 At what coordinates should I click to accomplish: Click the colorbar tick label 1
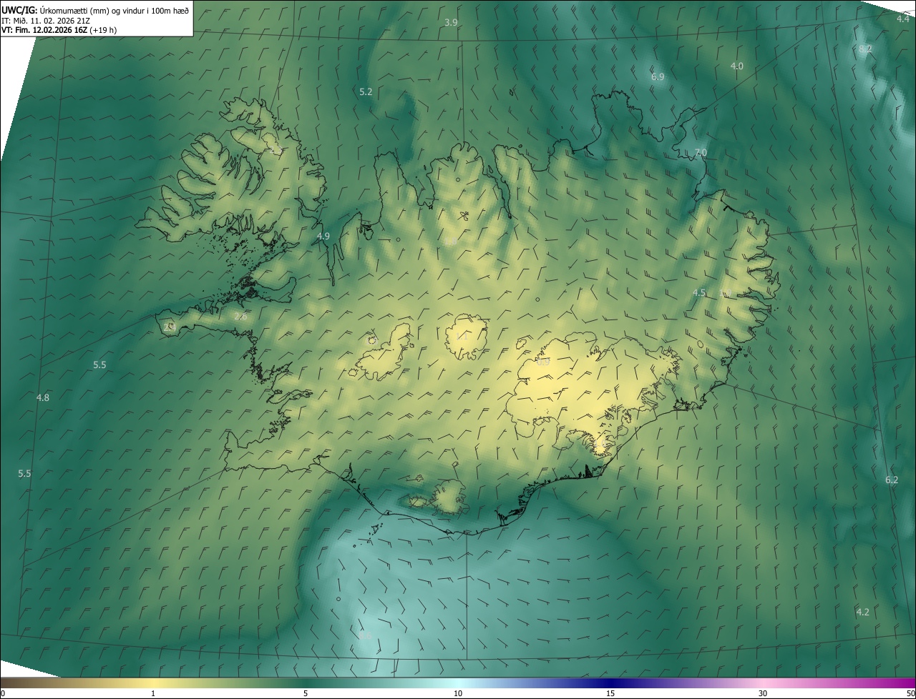coord(153,693)
